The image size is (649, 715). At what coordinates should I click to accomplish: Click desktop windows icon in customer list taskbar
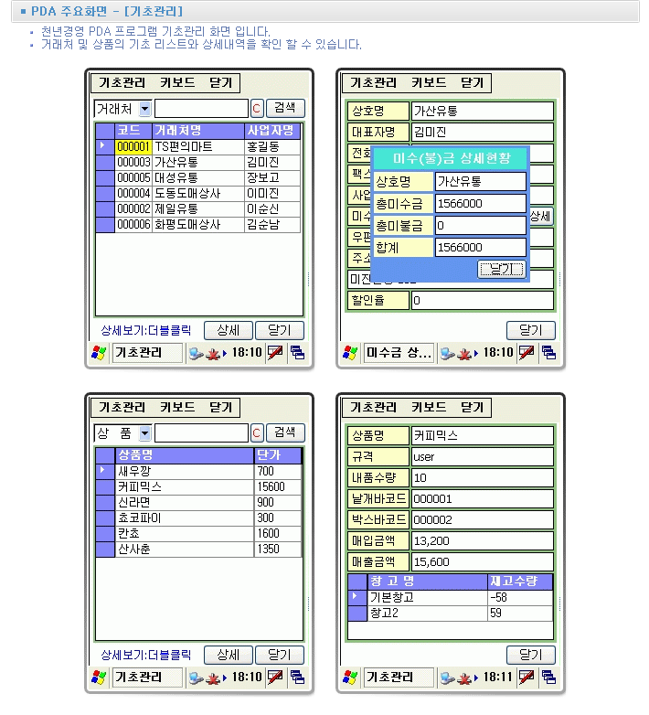click(x=297, y=353)
